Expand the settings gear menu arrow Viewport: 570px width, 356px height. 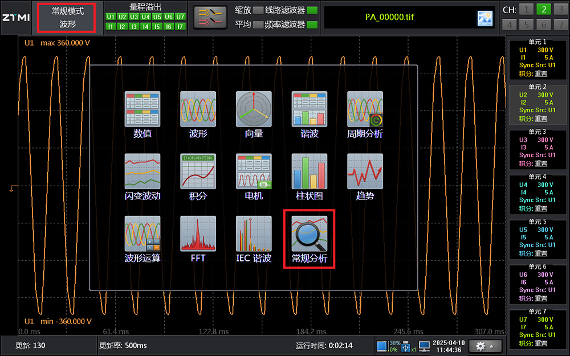pos(491,346)
